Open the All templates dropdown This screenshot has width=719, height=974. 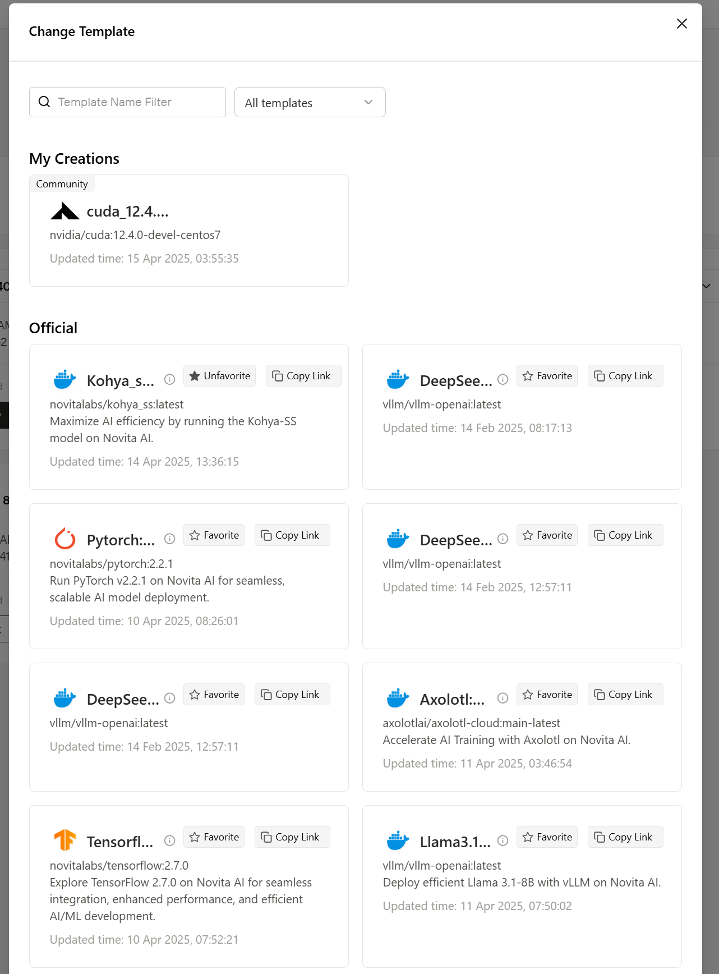pyautogui.click(x=310, y=102)
